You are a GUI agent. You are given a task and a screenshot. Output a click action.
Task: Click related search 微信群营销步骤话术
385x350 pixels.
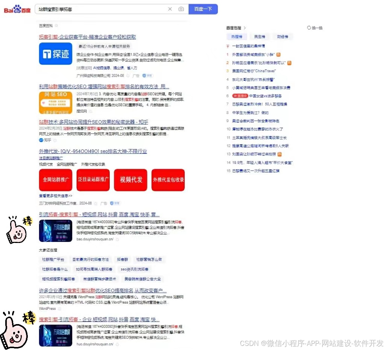[x=99, y=279]
